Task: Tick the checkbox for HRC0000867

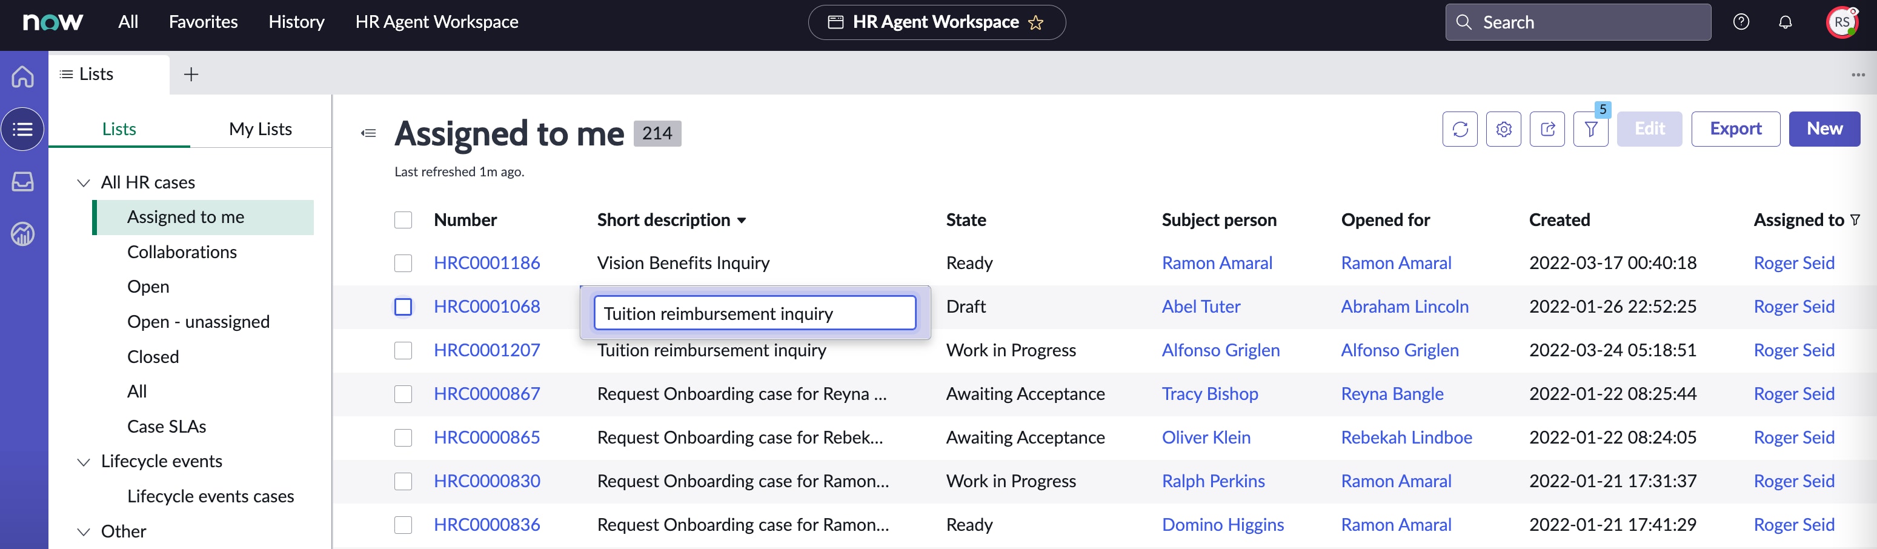Action: (x=403, y=394)
